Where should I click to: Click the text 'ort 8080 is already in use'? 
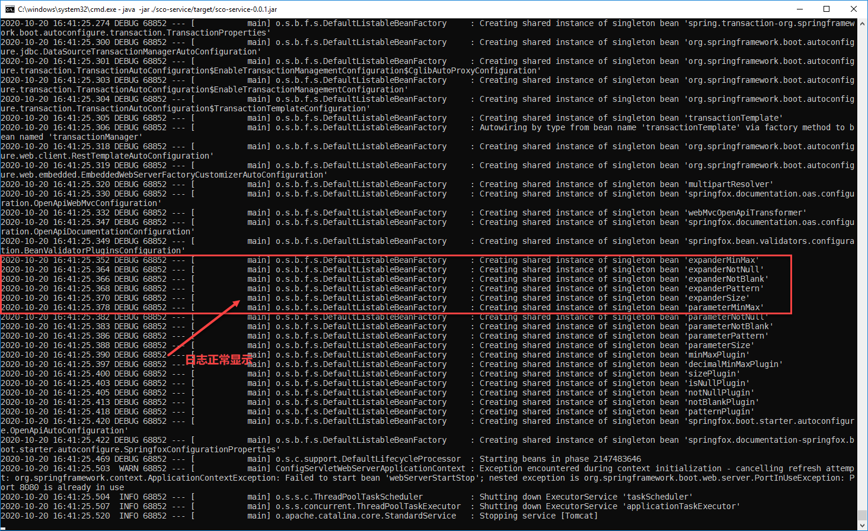coord(62,488)
